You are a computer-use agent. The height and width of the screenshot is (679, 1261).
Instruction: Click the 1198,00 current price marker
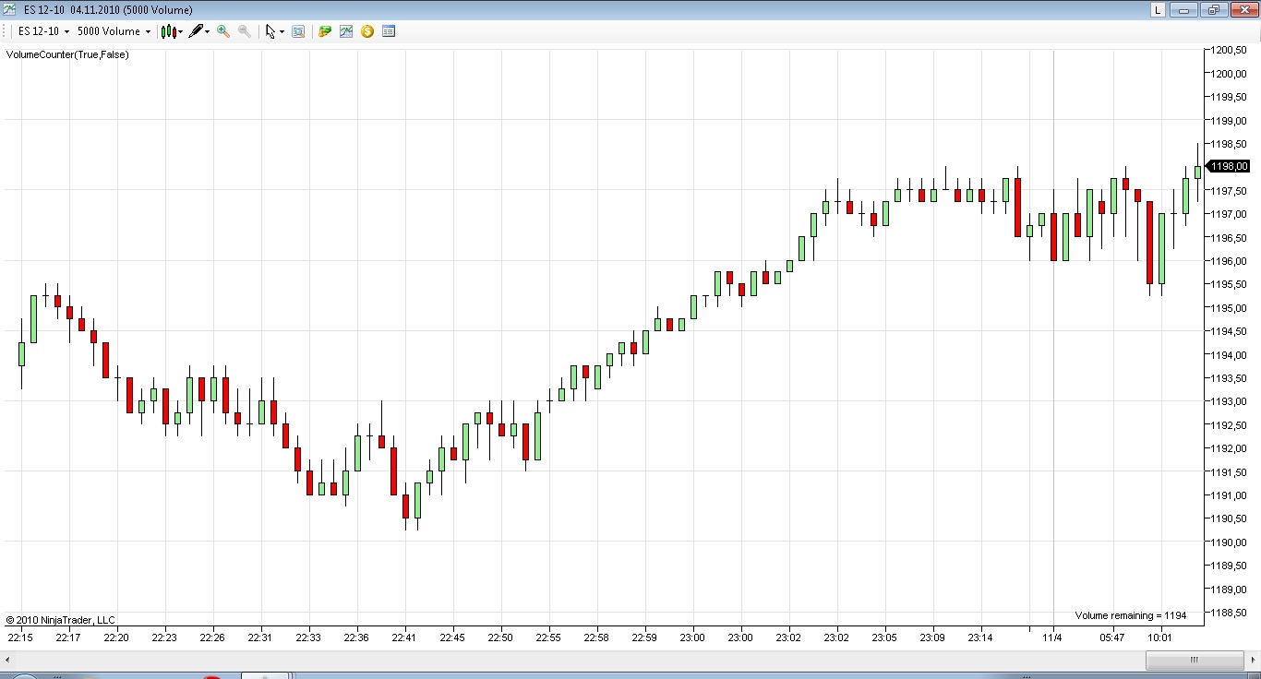(1229, 166)
